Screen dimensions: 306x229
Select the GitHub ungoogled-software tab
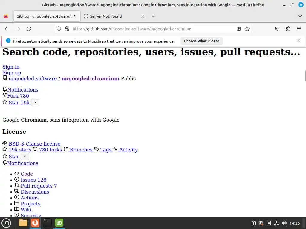point(47,16)
